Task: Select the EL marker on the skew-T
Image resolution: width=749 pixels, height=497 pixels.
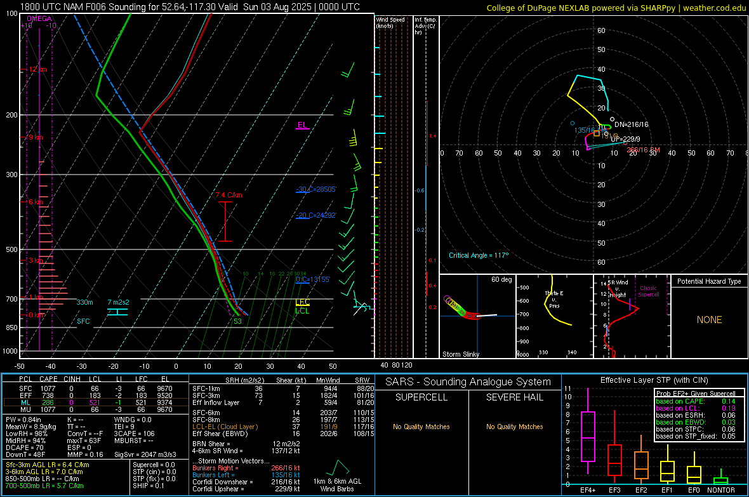Action: pyautogui.click(x=302, y=125)
